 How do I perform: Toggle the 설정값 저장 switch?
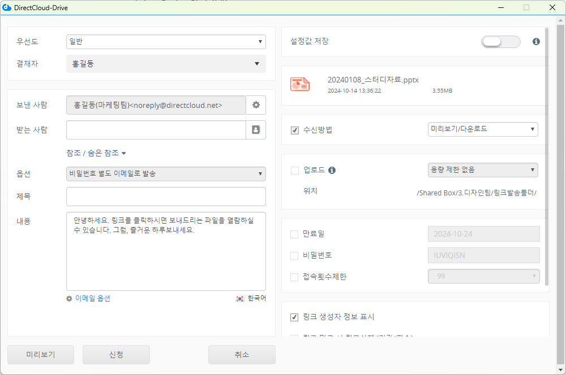tap(500, 42)
